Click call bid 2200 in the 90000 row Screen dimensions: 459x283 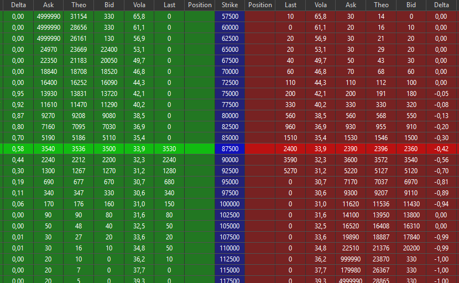[x=109, y=160]
